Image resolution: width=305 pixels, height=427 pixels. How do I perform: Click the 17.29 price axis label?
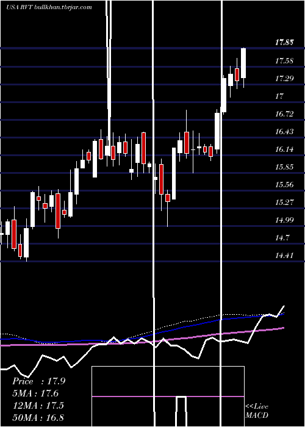[x=284, y=79]
